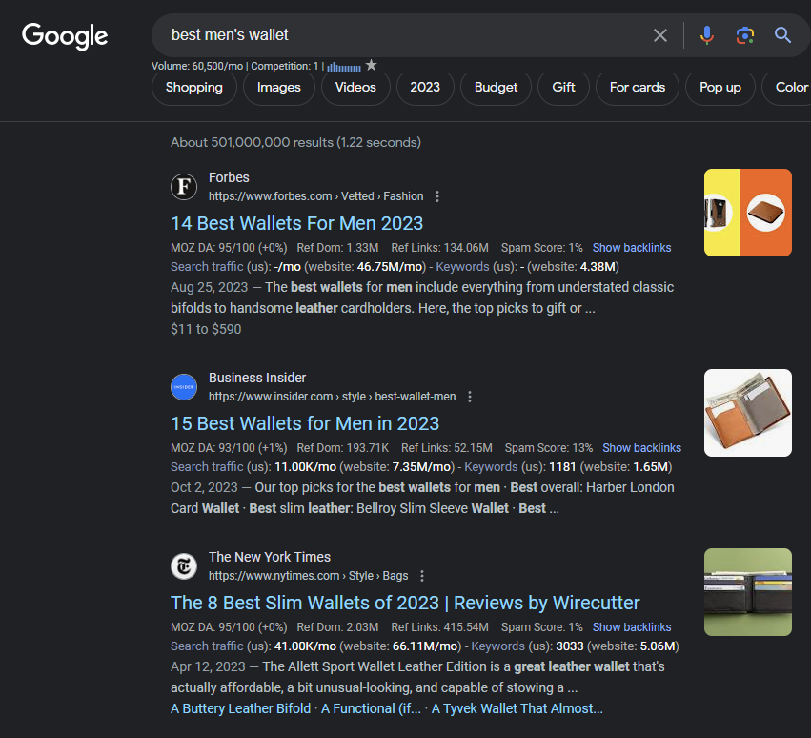
Task: Click Keywords link under Business Insider result
Action: pyautogui.click(x=491, y=467)
